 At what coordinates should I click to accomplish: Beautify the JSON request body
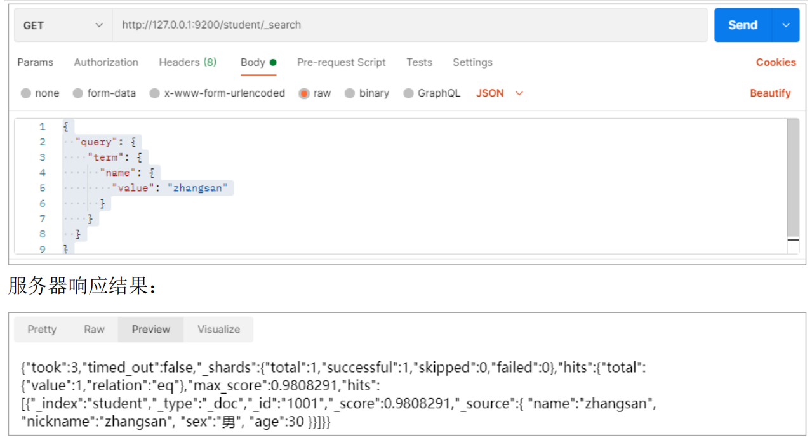pos(770,93)
